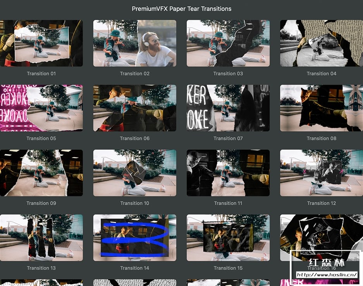Choose the Transition 04 newspaper tear thumbnail
This screenshot has width=363, height=286.
tap(322, 43)
